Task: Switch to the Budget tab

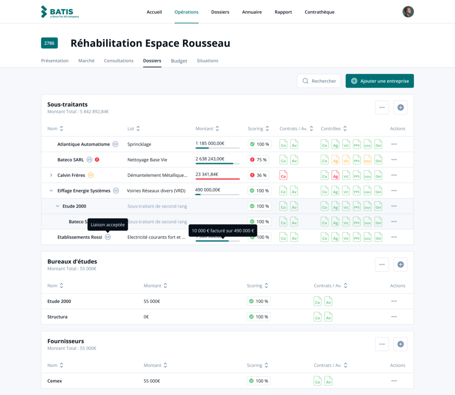Action: [x=179, y=61]
